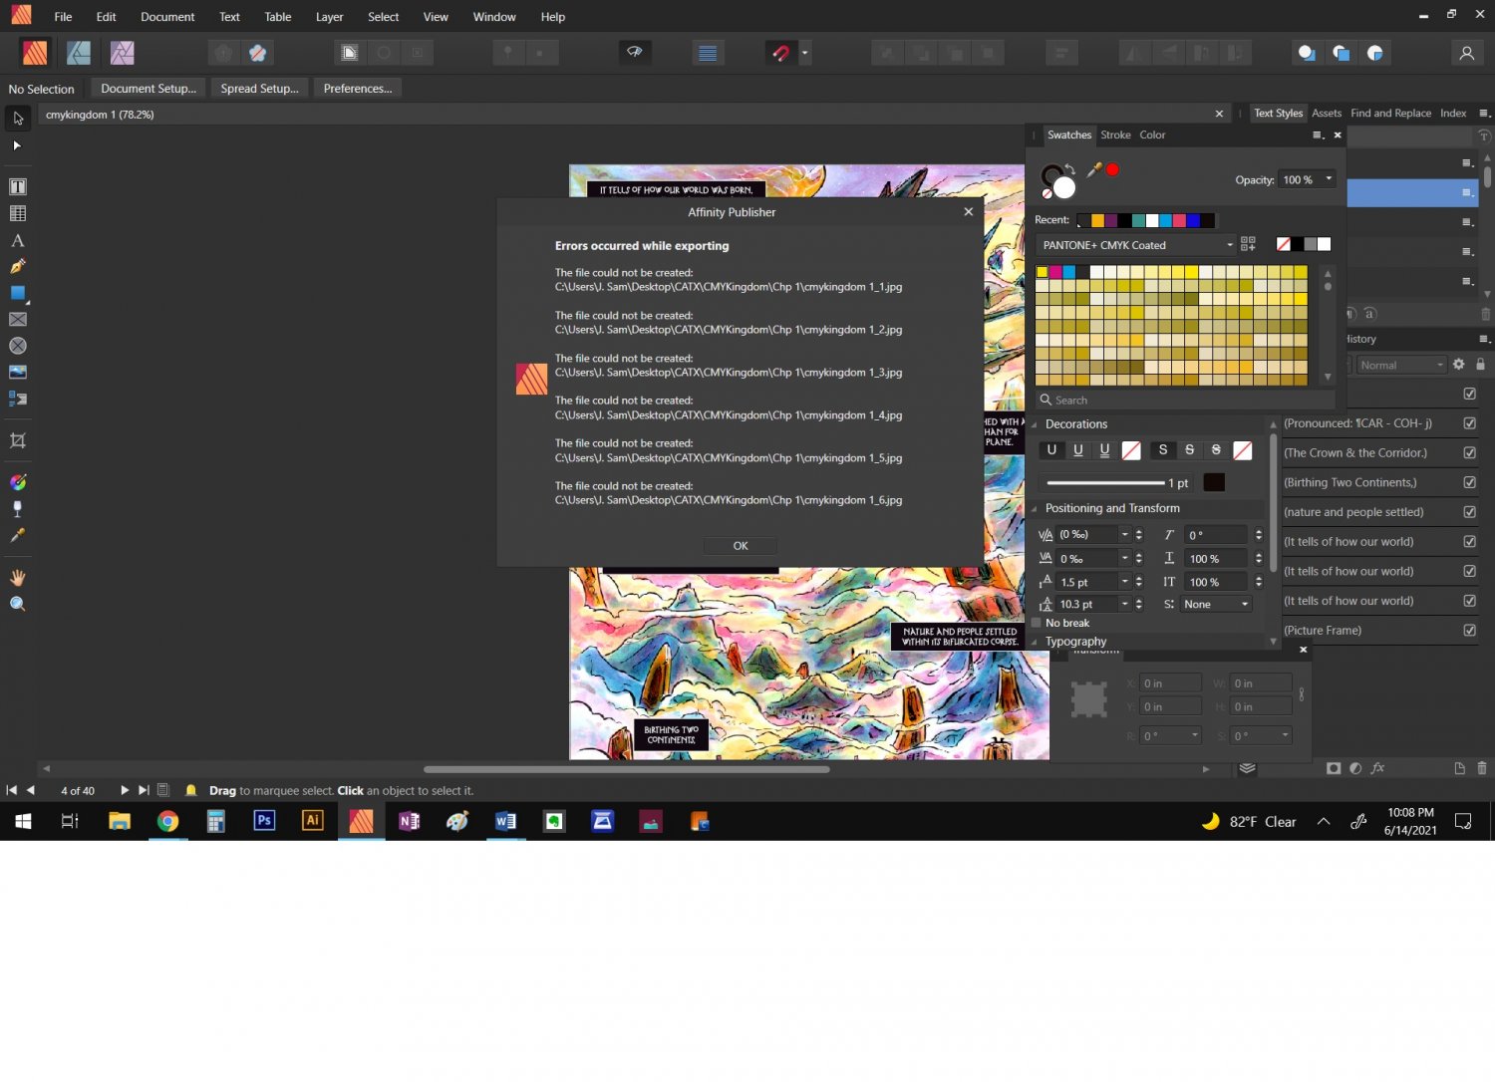1495x1082 pixels.
Task: Pick the Zoom magnifier tool
Action: pos(18,604)
